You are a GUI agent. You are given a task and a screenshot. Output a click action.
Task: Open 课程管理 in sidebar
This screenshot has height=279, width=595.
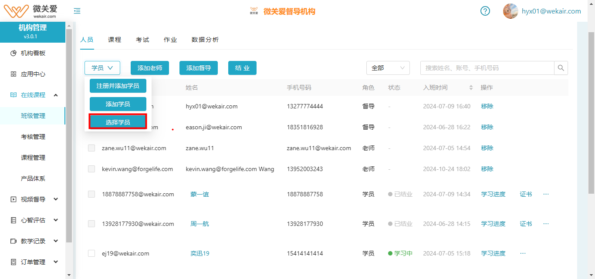pyautogui.click(x=33, y=158)
